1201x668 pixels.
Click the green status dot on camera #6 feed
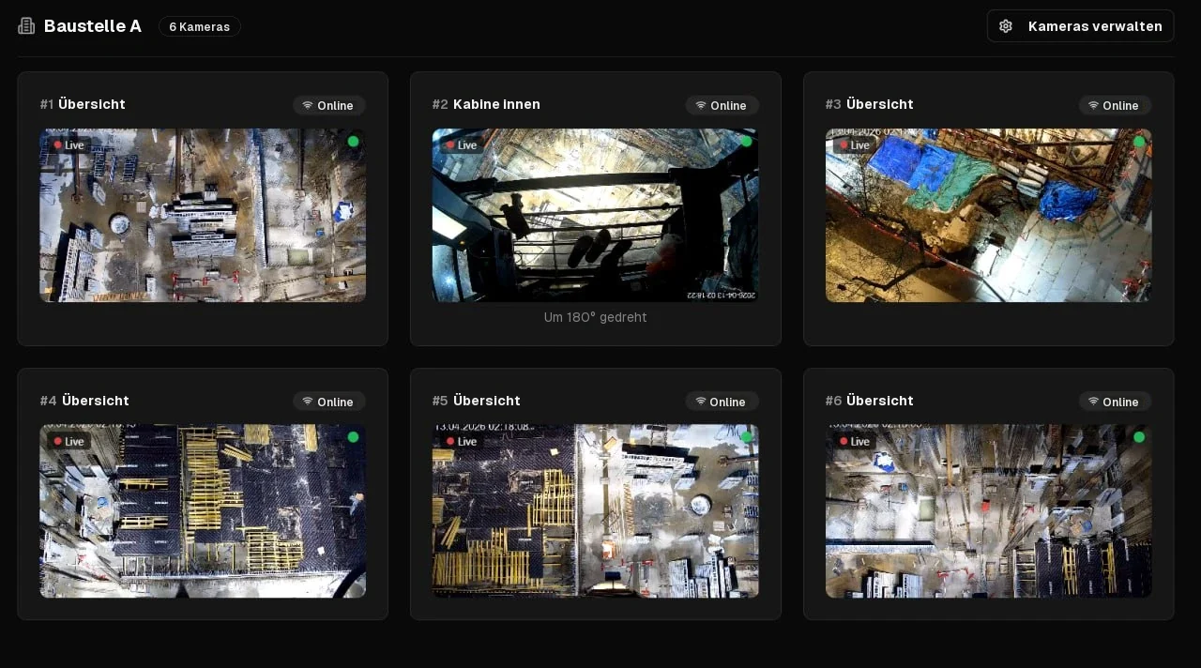[x=1139, y=437]
